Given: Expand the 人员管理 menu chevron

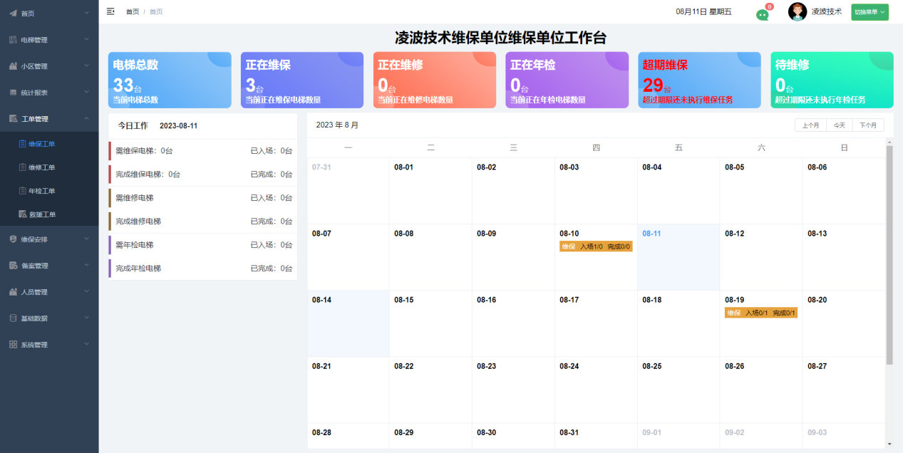Looking at the screenshot, I should tap(86, 292).
